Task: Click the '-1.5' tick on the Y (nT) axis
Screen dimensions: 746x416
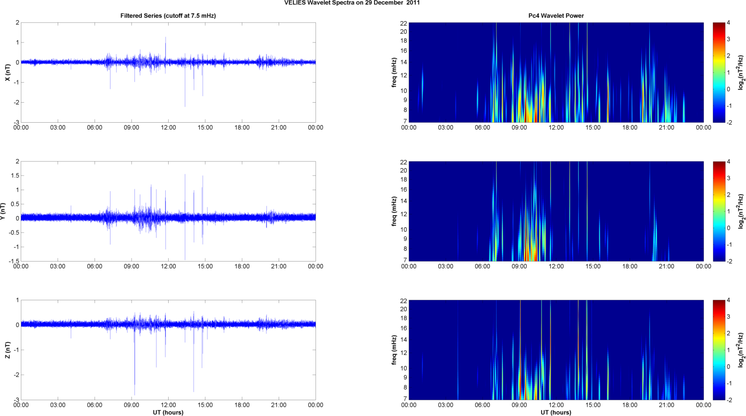Action: click(14, 261)
